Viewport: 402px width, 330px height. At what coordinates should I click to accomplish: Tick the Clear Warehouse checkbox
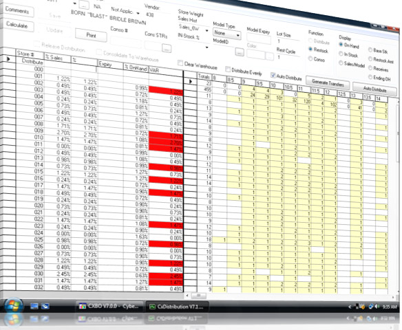pyautogui.click(x=180, y=63)
